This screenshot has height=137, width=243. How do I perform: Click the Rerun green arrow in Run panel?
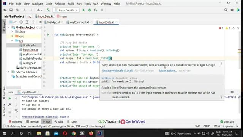(x=9, y=99)
